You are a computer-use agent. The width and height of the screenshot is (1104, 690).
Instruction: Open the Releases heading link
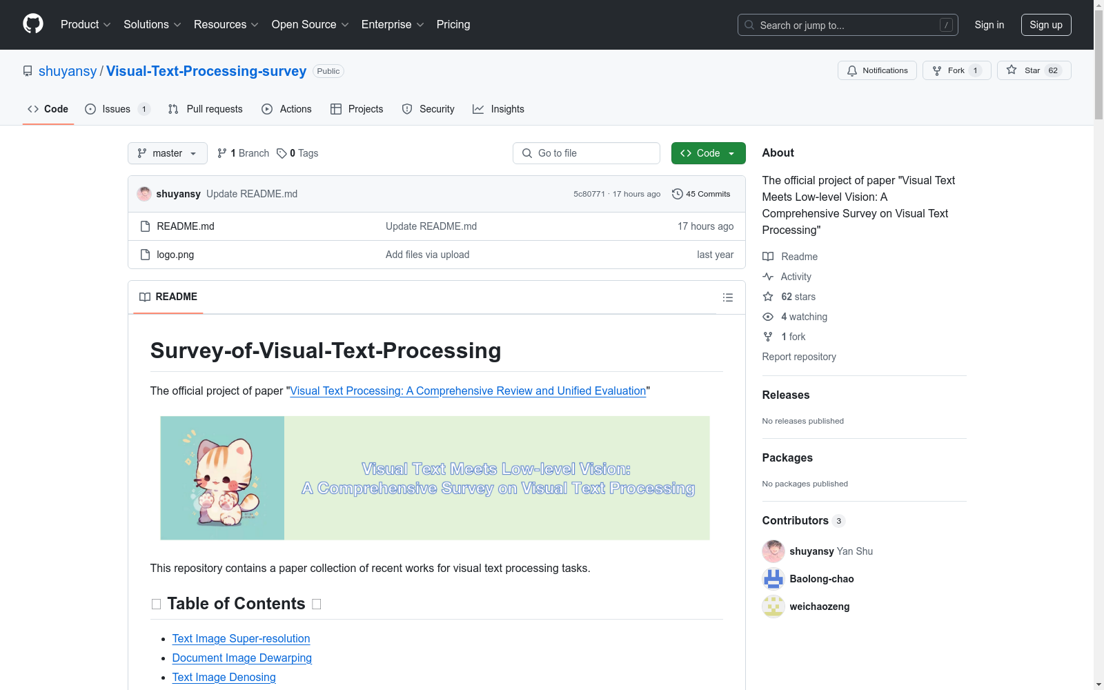click(x=786, y=395)
